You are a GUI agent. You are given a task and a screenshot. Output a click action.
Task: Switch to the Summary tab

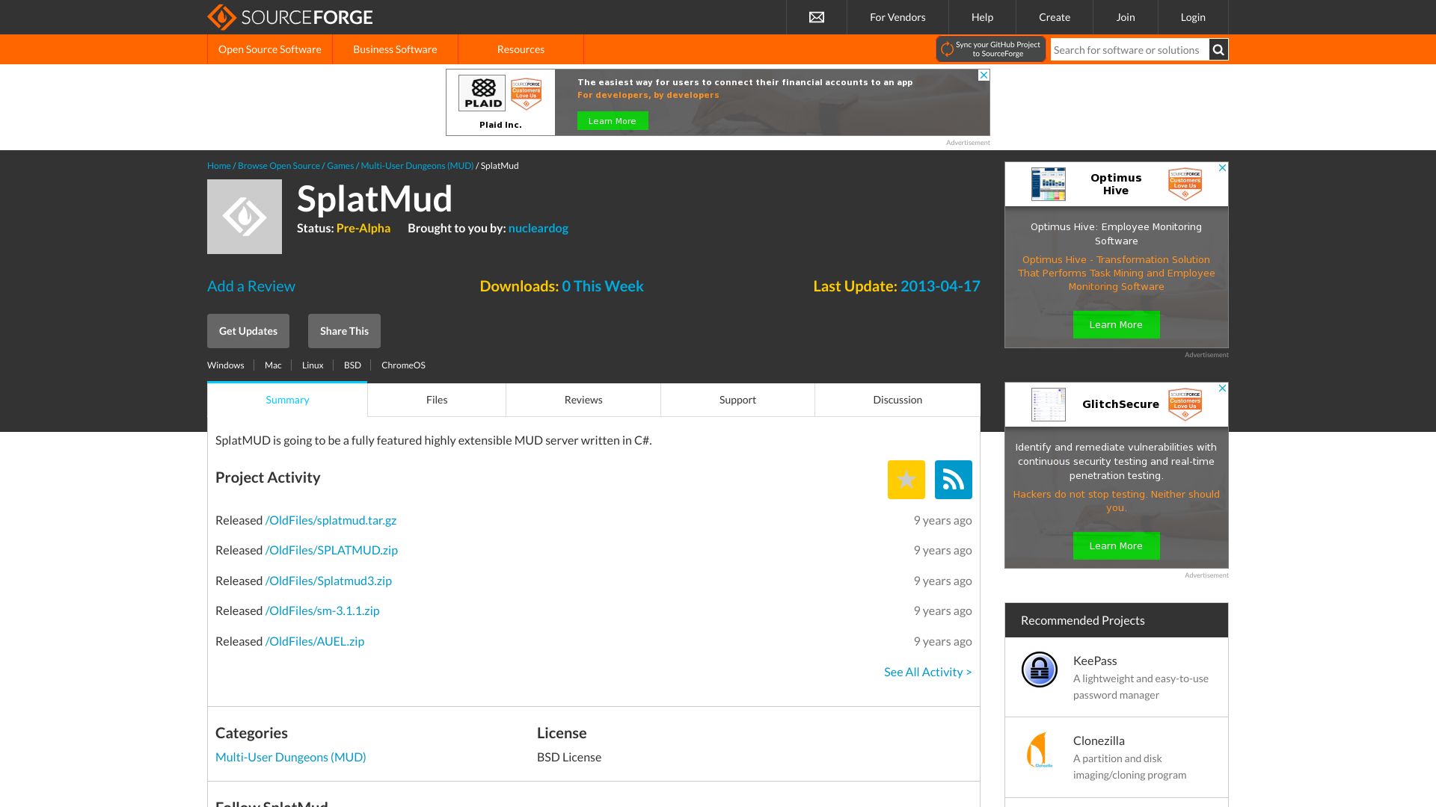[287, 400]
